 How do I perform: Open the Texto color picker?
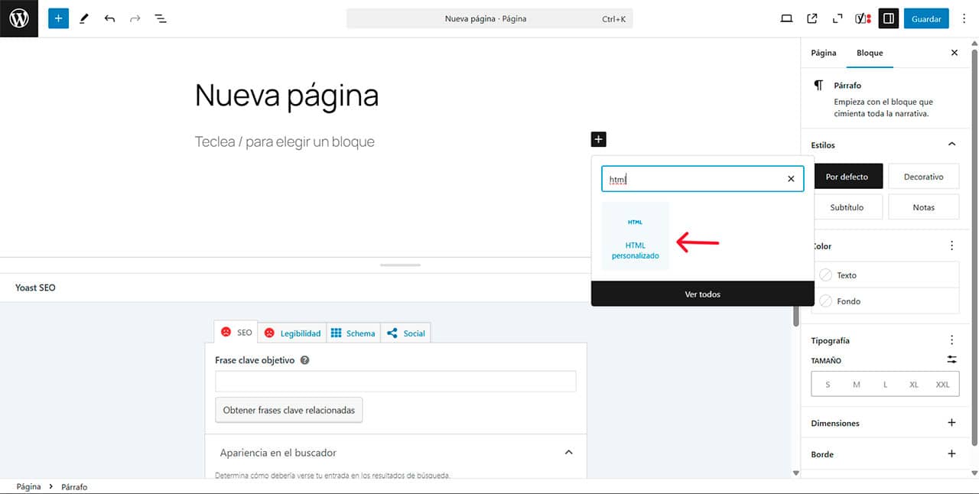pos(885,275)
